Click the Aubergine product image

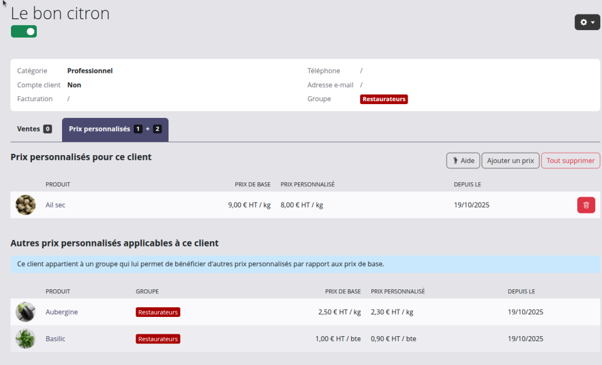[25, 312]
